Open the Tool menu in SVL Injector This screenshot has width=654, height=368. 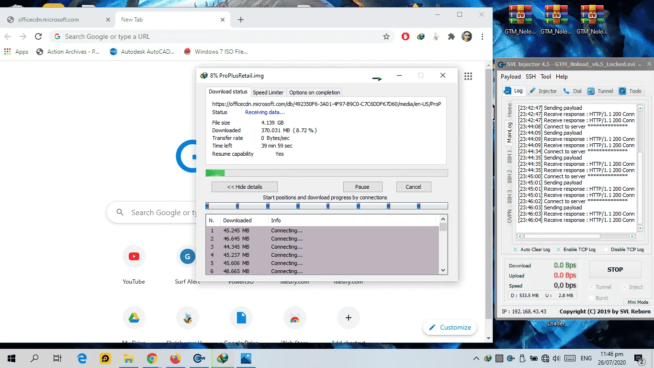546,77
